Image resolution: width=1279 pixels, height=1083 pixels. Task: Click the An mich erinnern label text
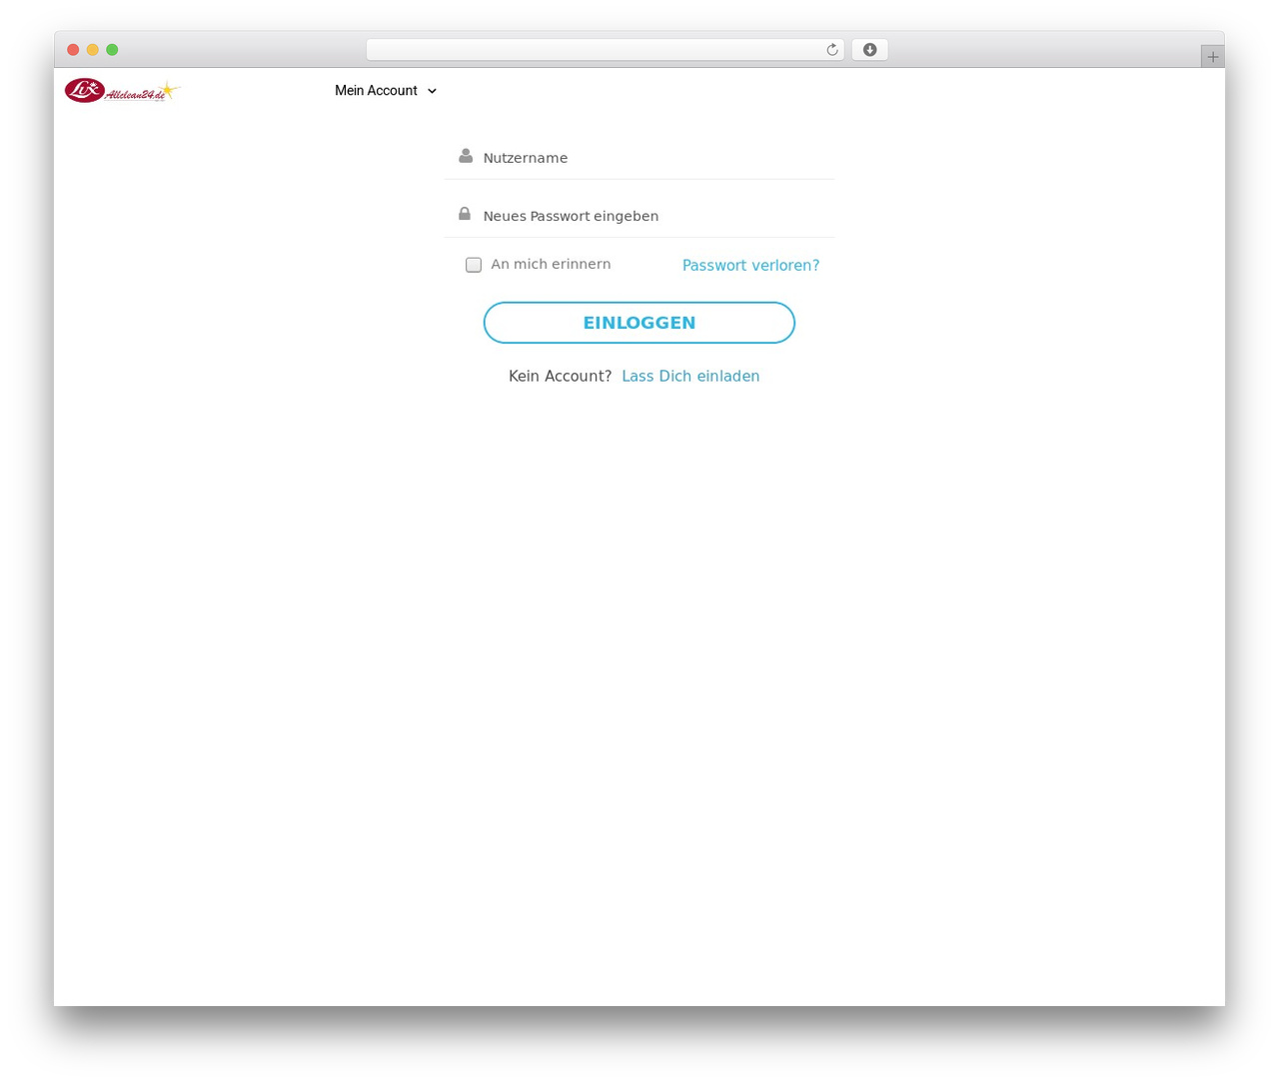[551, 264]
